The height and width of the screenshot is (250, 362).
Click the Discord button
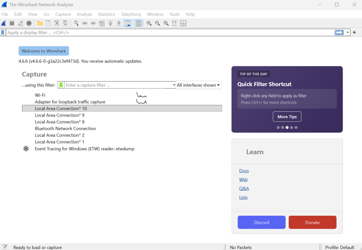tap(262, 222)
